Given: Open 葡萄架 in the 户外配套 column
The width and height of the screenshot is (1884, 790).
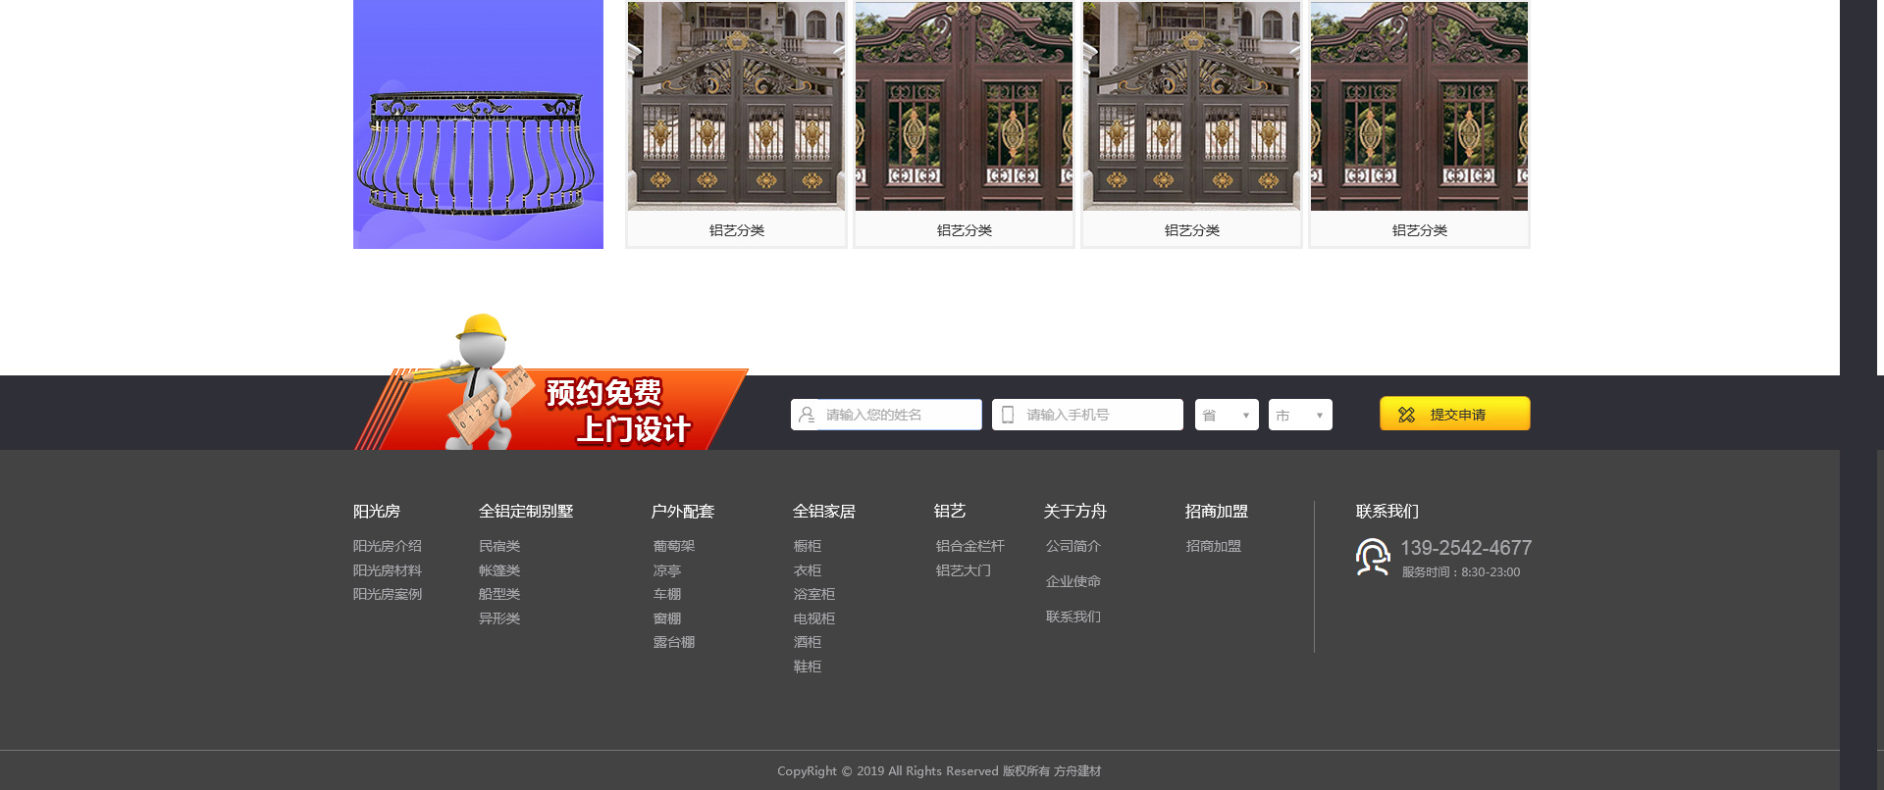Looking at the screenshot, I should click(674, 546).
